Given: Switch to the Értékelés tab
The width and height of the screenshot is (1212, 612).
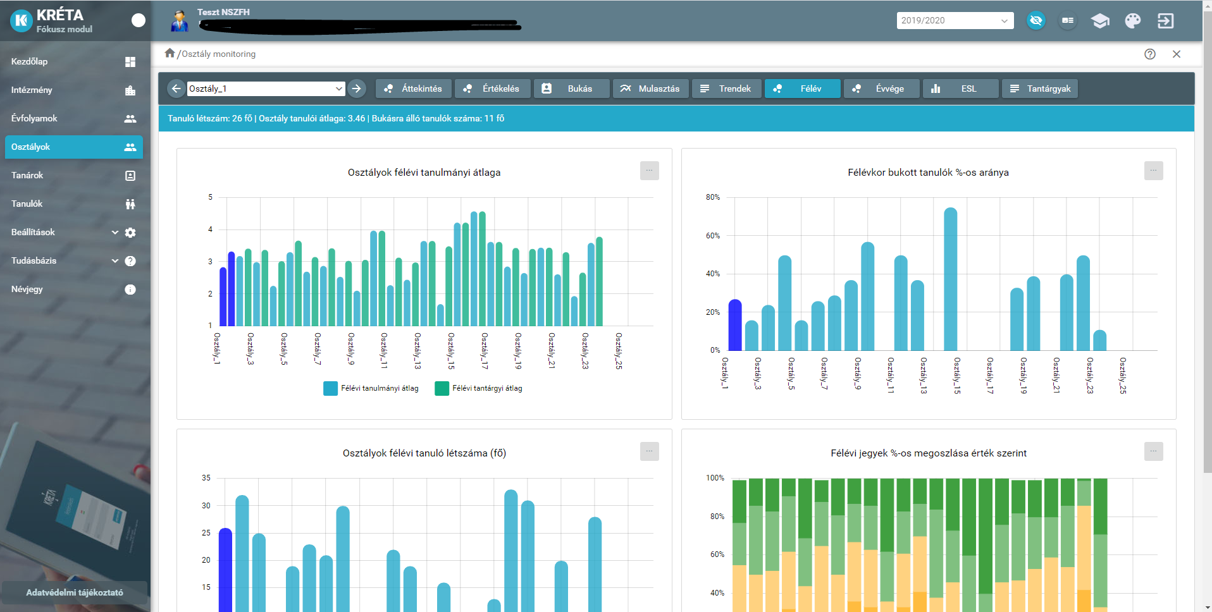Looking at the screenshot, I should (x=493, y=89).
